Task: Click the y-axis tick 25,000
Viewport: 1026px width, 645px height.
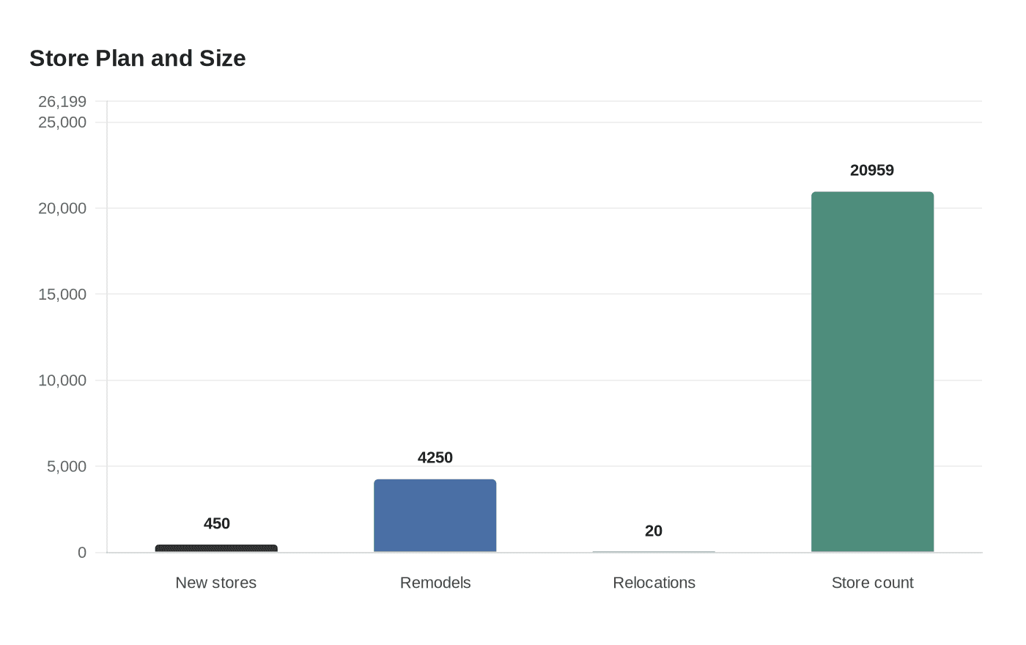Action: click(62, 122)
